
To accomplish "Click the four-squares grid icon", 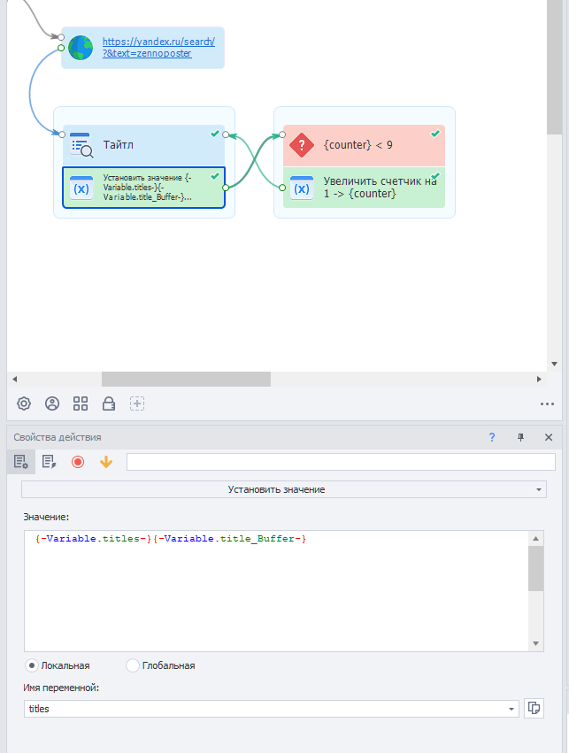I will [81, 403].
